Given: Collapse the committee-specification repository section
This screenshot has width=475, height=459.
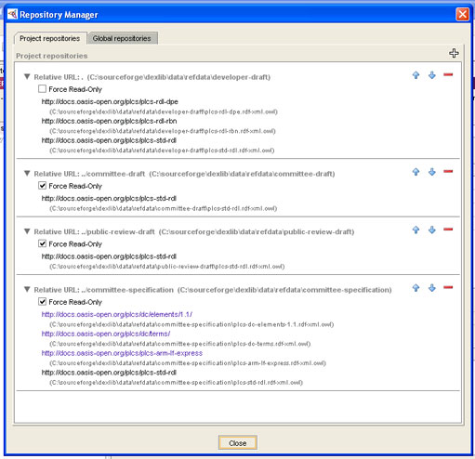Looking at the screenshot, I should click(27, 289).
